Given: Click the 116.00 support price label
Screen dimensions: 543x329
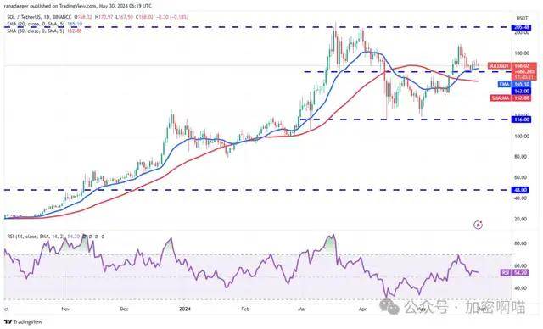Looking at the screenshot, I should pos(521,120).
